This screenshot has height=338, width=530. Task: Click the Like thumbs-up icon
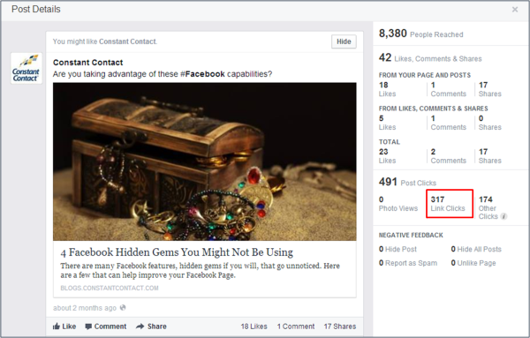coord(57,327)
